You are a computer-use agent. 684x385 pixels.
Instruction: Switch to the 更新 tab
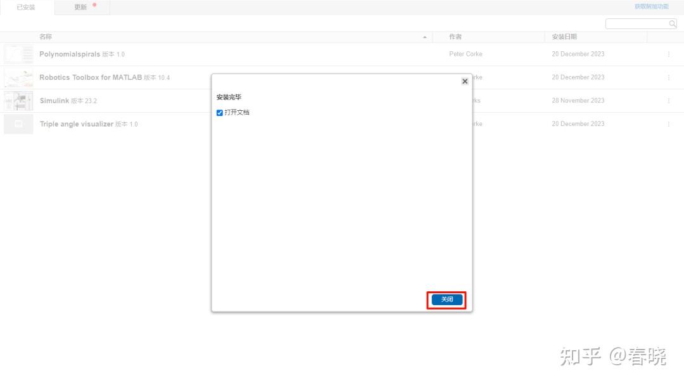point(81,8)
